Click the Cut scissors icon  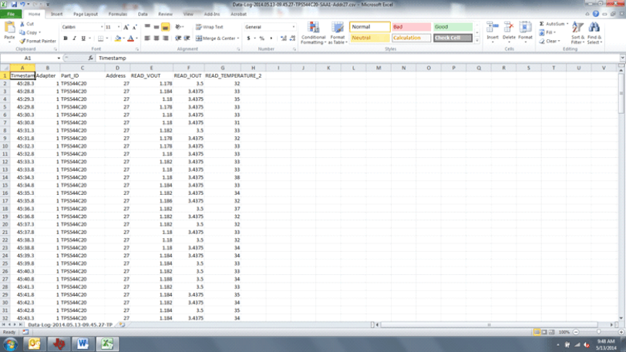22,25
